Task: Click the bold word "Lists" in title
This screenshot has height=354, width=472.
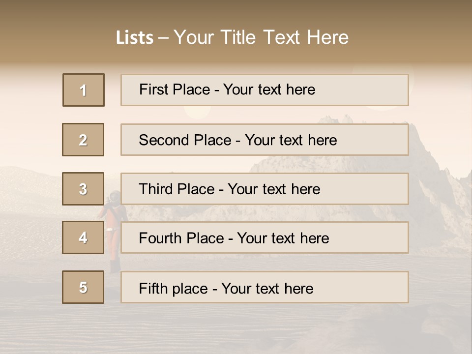Action: pos(135,38)
